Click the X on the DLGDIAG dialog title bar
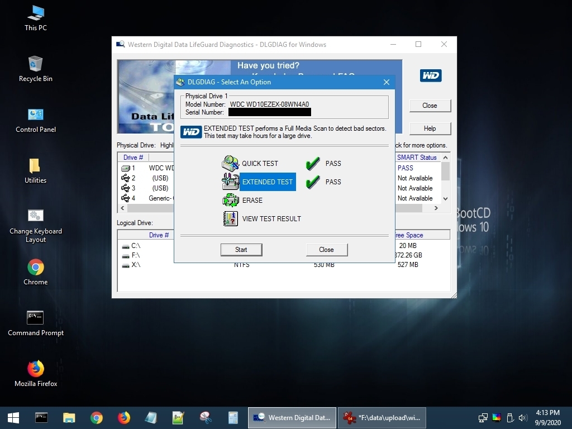This screenshot has height=429, width=572. point(387,82)
